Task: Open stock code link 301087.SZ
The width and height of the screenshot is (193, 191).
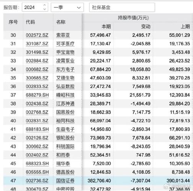Action: click(x=37, y=44)
